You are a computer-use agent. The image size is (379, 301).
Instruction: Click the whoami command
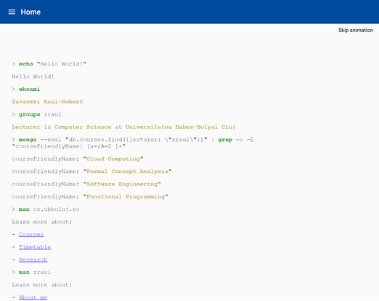point(29,89)
